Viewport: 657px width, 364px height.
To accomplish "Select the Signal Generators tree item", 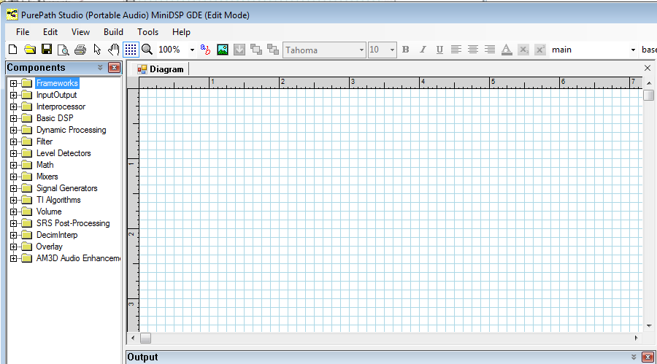I will click(x=66, y=188).
